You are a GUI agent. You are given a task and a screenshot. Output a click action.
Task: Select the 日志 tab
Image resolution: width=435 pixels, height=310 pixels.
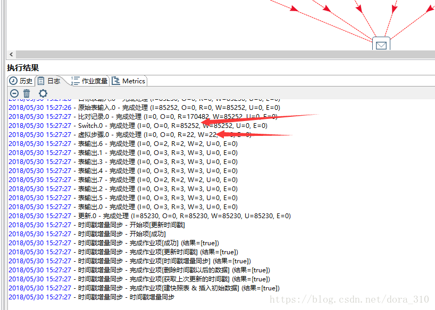click(49, 81)
